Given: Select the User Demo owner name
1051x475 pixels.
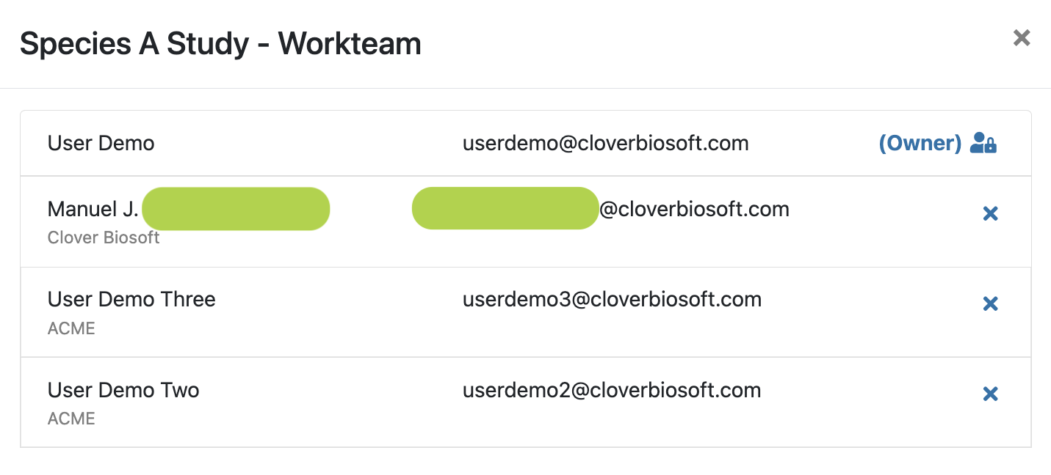Looking at the screenshot, I should pyautogui.click(x=101, y=143).
